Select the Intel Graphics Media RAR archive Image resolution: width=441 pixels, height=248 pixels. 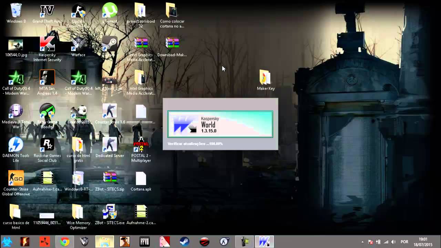tap(141, 44)
